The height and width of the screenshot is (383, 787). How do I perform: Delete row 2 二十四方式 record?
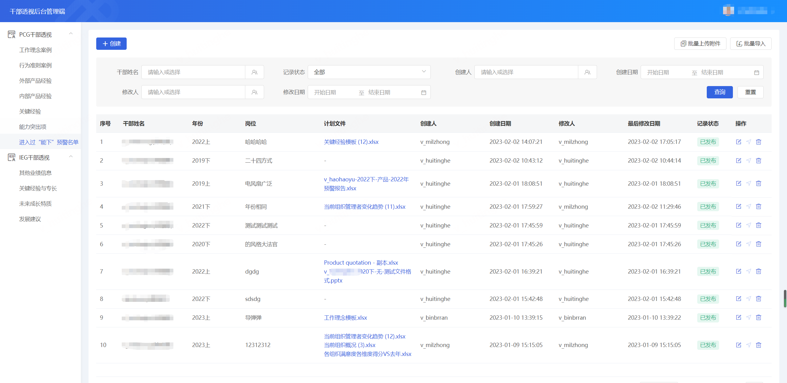point(759,160)
